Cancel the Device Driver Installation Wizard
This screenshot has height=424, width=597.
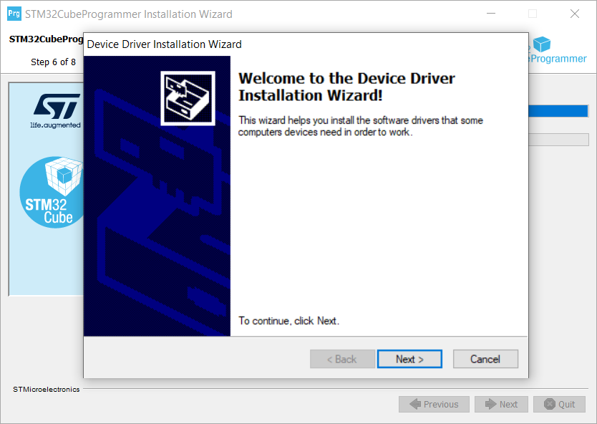pos(485,359)
